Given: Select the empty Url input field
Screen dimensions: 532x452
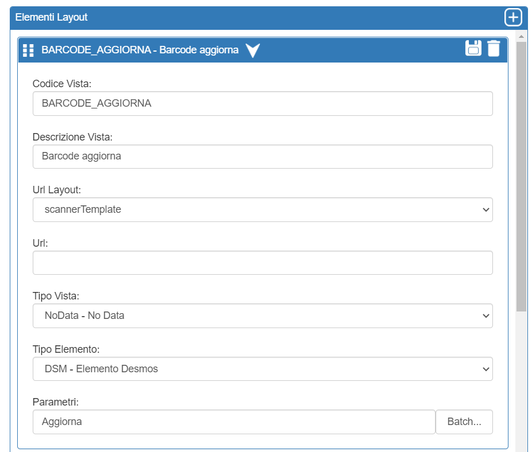Looking at the screenshot, I should click(x=262, y=263).
